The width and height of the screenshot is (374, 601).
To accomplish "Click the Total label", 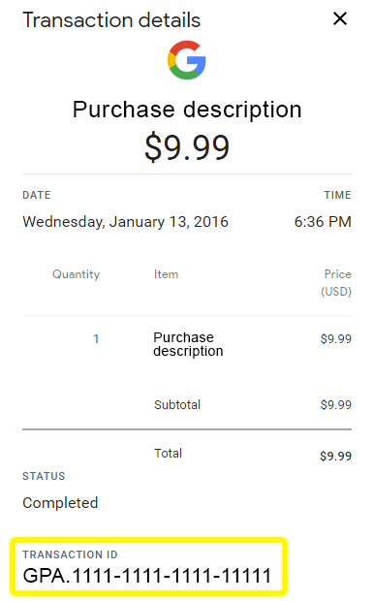I will click(168, 453).
